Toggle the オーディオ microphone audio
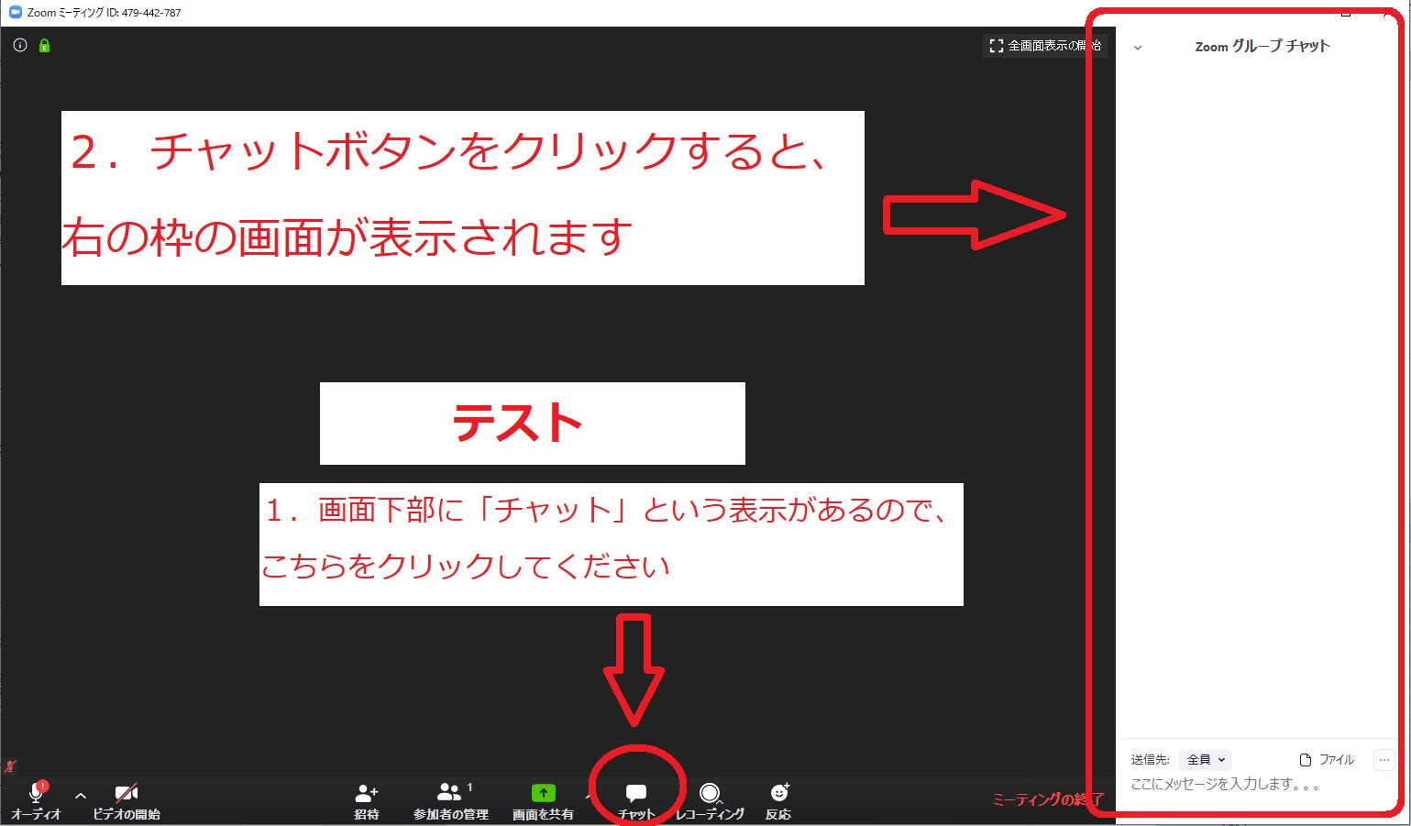 tap(37, 794)
